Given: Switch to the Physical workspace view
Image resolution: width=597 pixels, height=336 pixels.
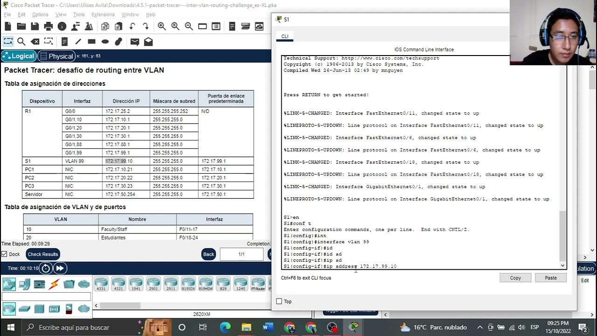Looking at the screenshot, I should (x=56, y=56).
